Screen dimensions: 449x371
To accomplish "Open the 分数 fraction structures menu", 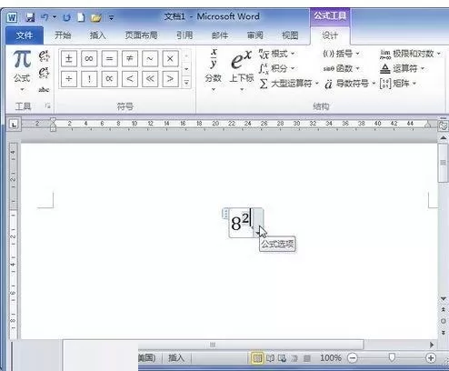I will tap(214, 70).
